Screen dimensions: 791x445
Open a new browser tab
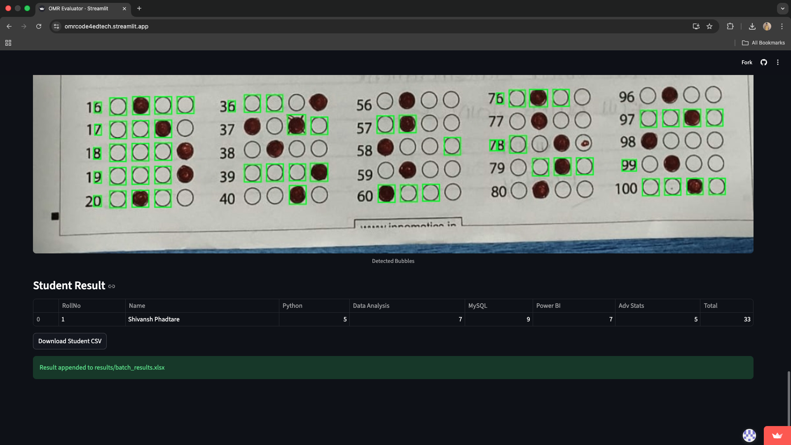tap(139, 8)
